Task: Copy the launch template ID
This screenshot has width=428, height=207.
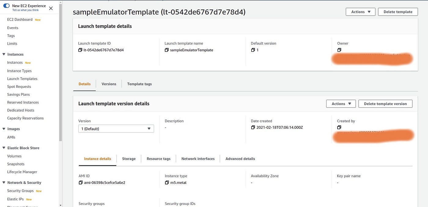Action: pos(80,50)
